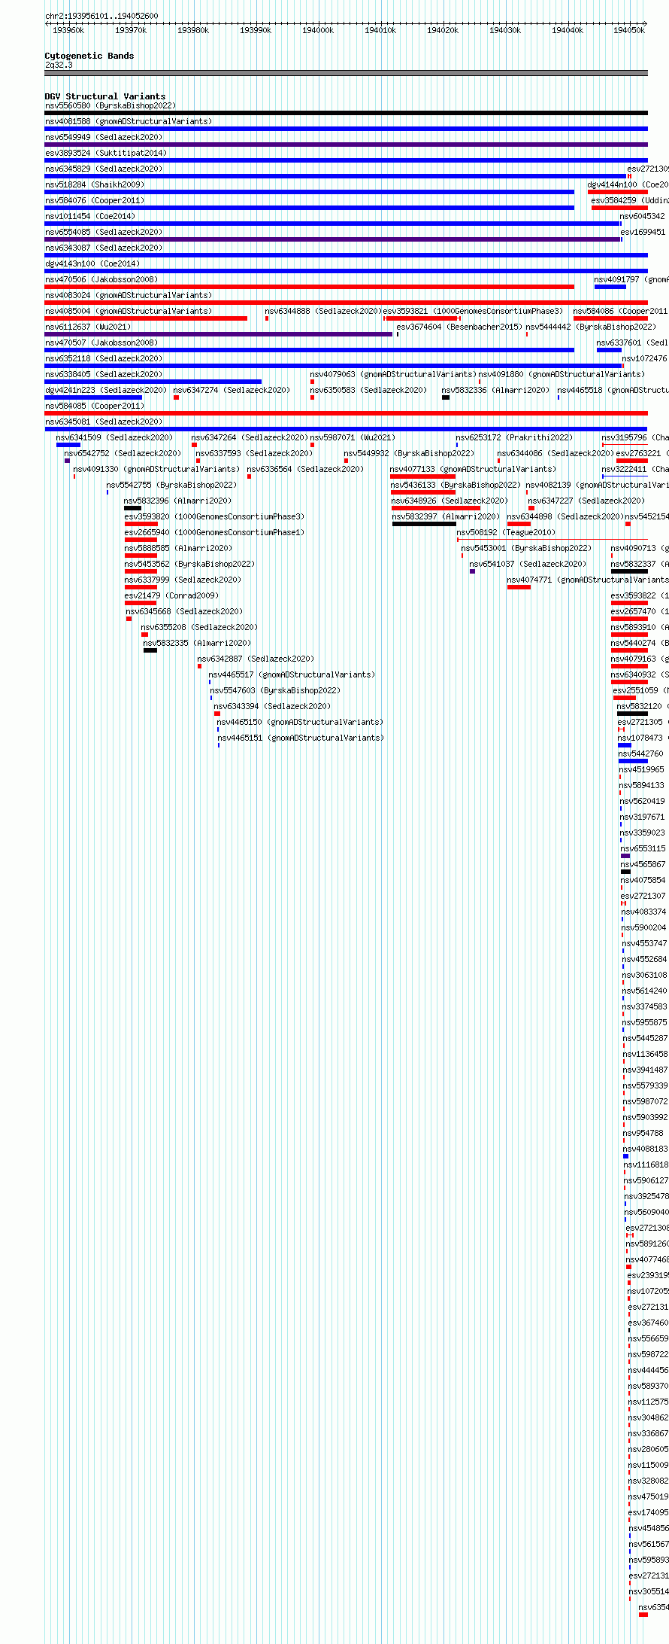Click the nsv6352118 (Sedlazeck2020) label
Screen dimensions: 669x1644
coord(104,358)
